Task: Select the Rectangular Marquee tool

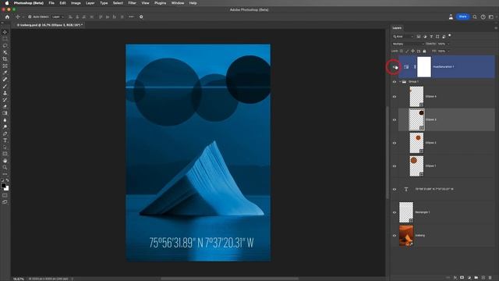Action: coord(5,39)
